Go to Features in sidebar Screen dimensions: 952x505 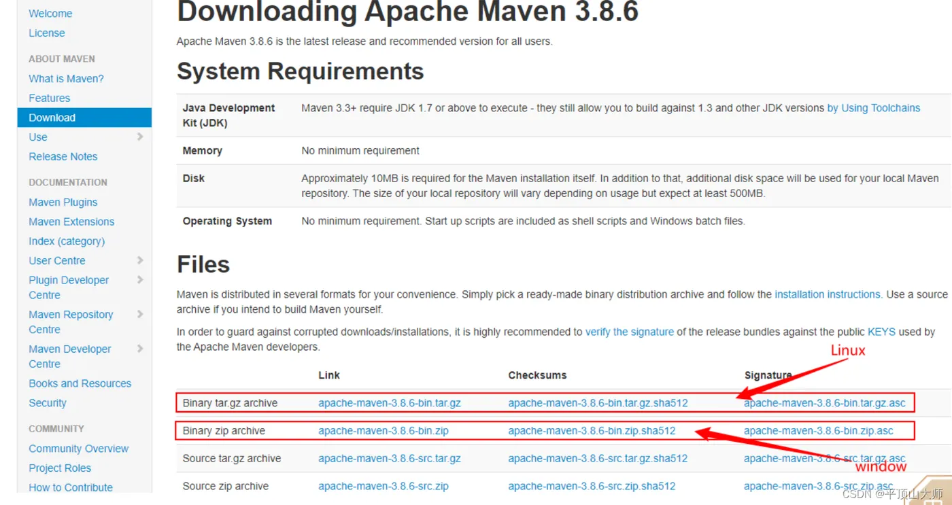pos(49,98)
